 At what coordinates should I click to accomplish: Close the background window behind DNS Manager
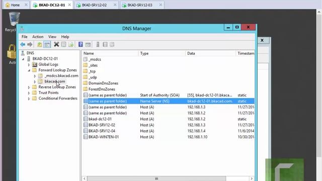coord(262,40)
